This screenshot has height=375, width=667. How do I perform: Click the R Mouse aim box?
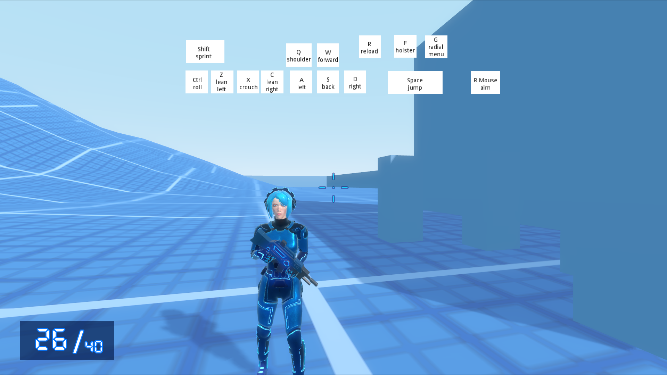point(485,83)
